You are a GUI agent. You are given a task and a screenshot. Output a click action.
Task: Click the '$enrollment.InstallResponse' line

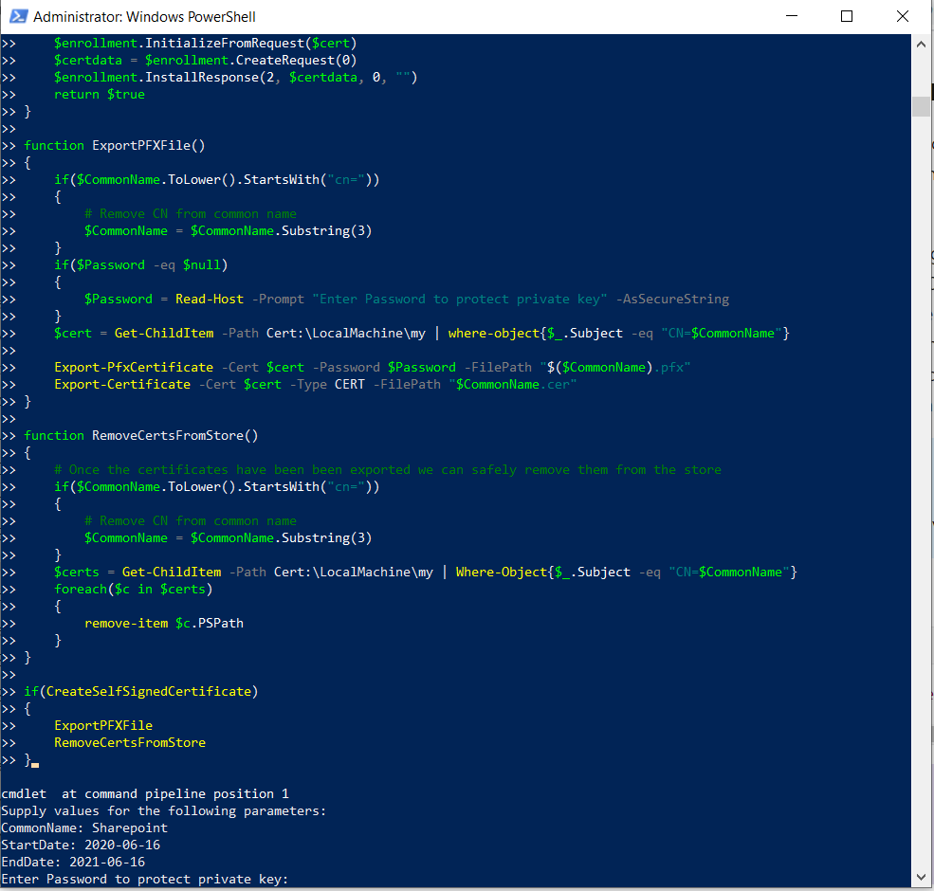(236, 78)
